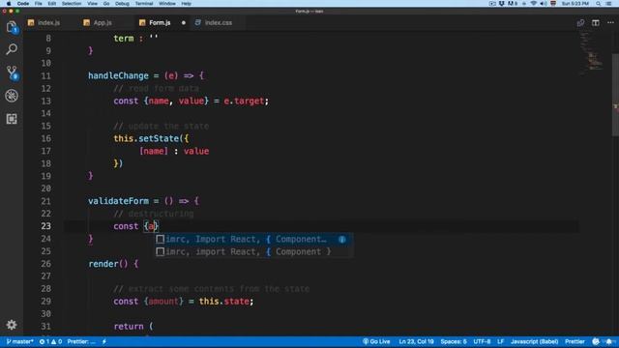This screenshot has height=348, width=619.
Task: Click the Open Changes icon in the editor title bar
Action: pos(580,23)
